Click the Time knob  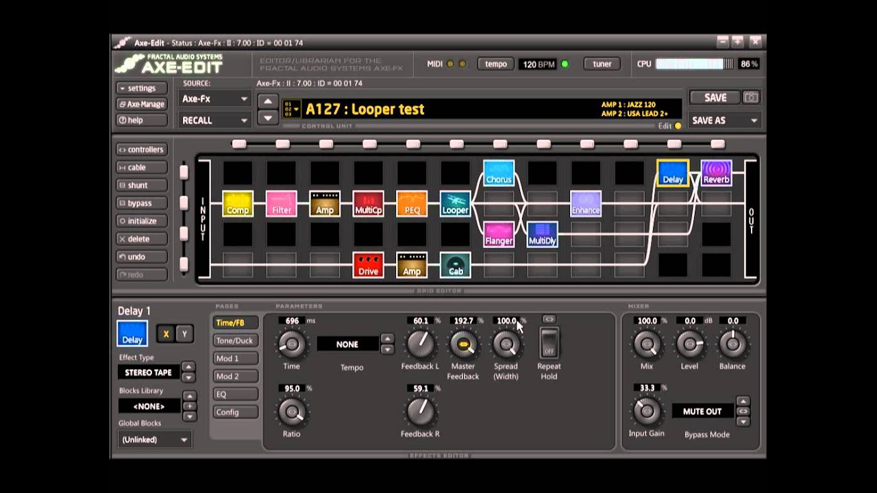coord(292,344)
